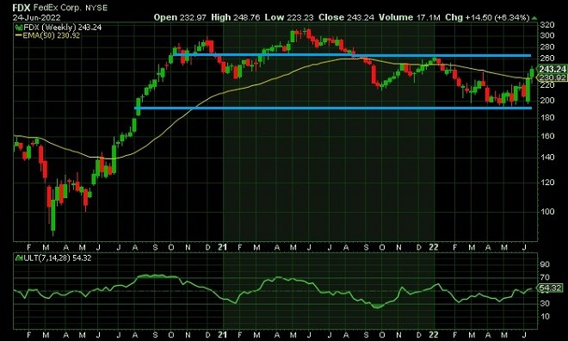
Task: Click the 230.92 EMA tag on price axis
Action: click(x=552, y=77)
